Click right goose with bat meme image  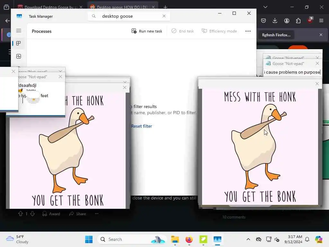pos(260,147)
